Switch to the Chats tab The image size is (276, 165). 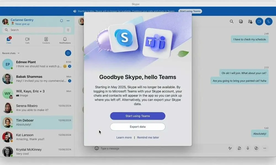pos(9,40)
